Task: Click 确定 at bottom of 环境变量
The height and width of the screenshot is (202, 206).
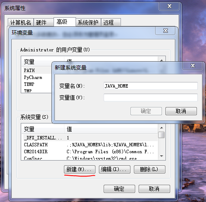Action: coord(119,189)
